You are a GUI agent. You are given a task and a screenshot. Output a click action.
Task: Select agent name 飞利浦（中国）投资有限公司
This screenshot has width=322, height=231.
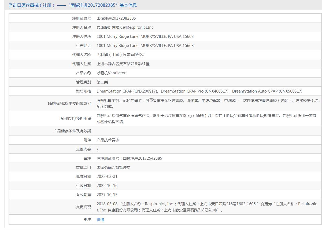pyautogui.click(x=121, y=55)
